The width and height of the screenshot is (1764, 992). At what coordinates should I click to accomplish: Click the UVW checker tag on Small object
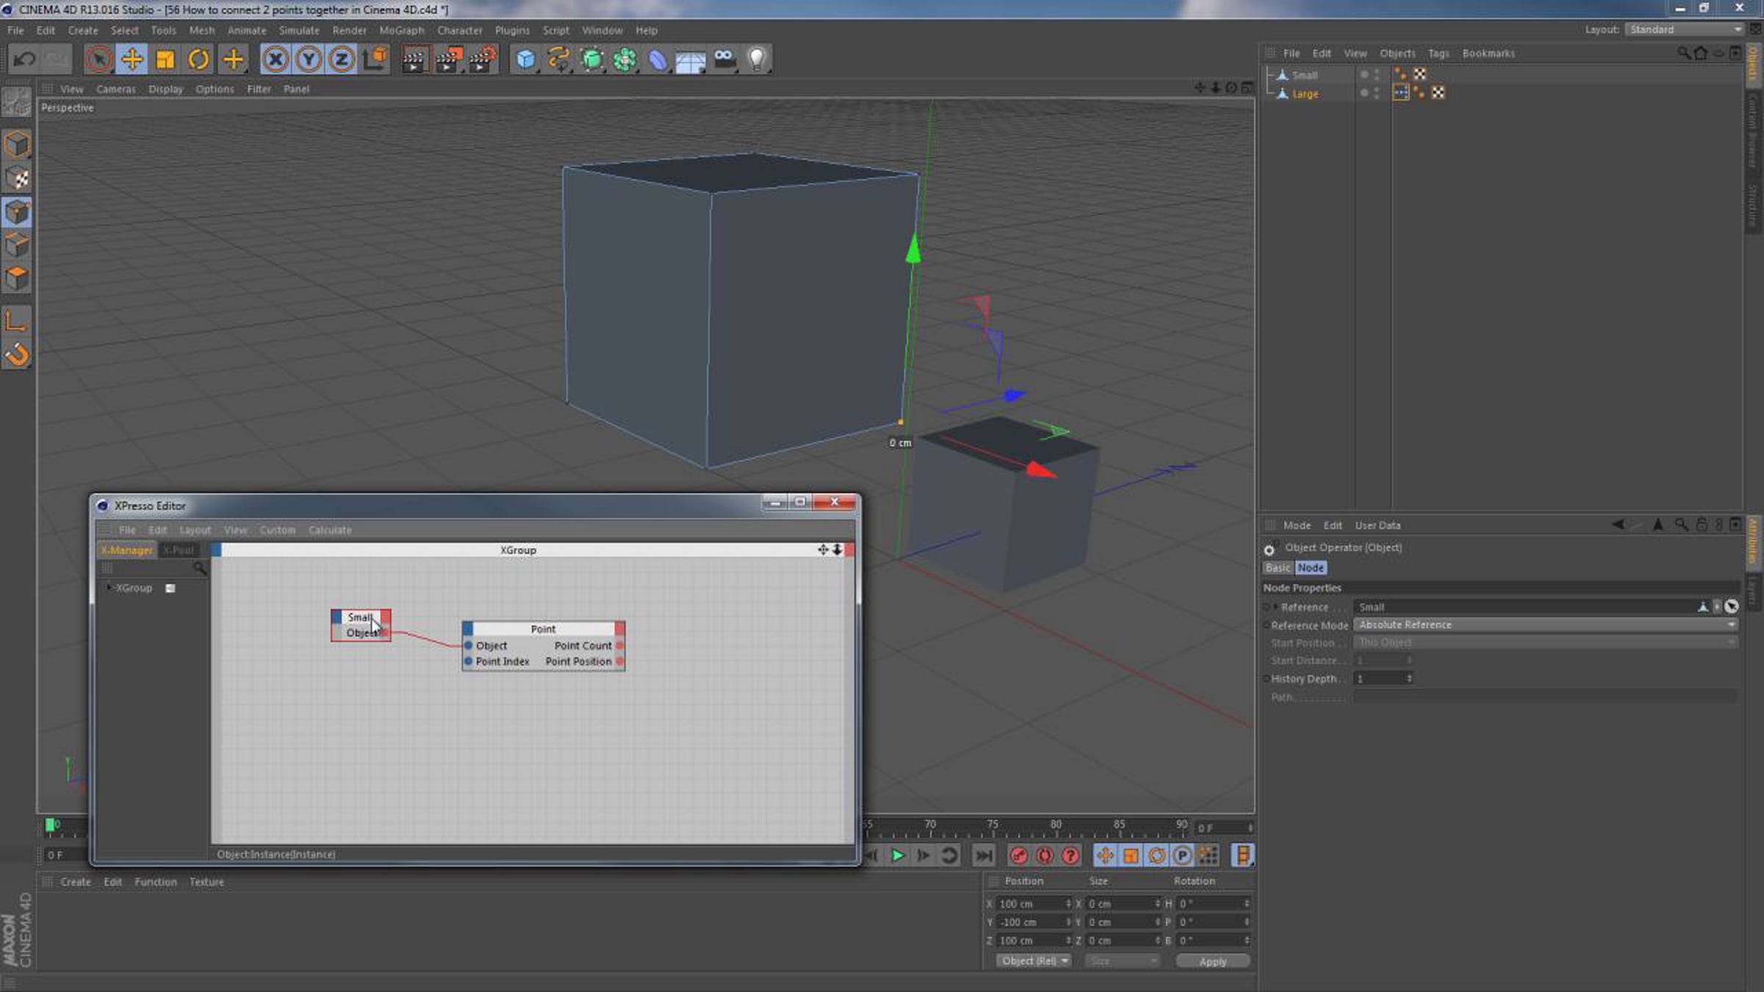pyautogui.click(x=1420, y=74)
